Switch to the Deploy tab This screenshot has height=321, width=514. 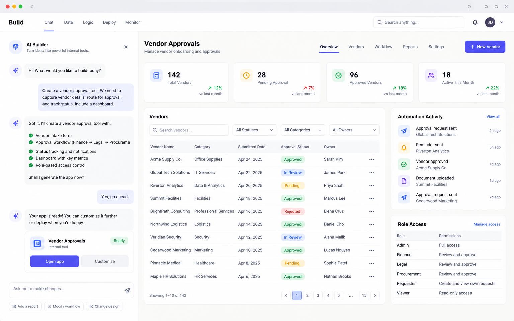tap(109, 22)
